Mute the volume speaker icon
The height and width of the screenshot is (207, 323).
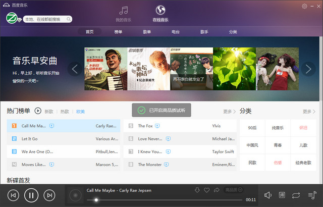(268, 195)
